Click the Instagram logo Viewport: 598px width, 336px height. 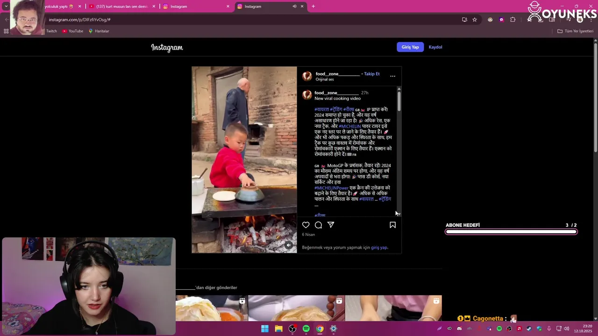coord(167,47)
